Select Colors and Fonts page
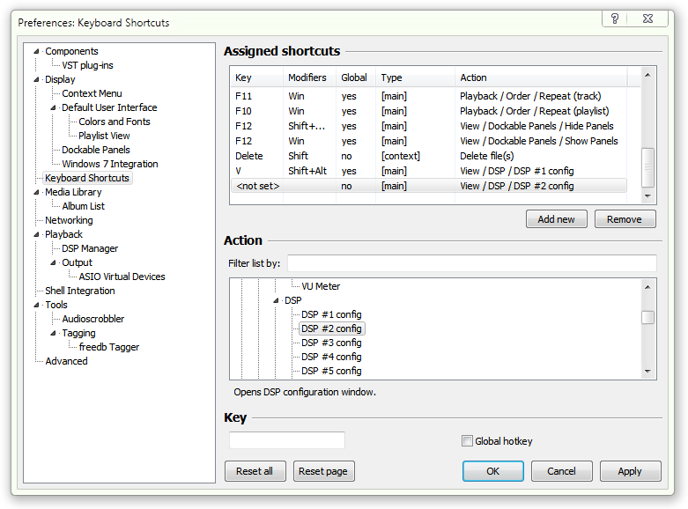This screenshot has width=688, height=509. tap(114, 122)
